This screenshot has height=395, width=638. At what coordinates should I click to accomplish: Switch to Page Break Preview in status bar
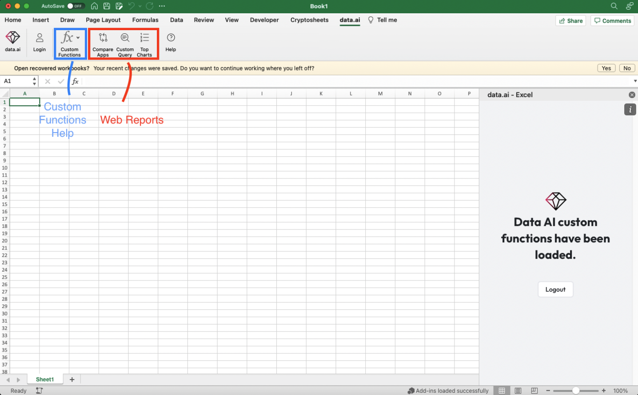click(x=534, y=391)
